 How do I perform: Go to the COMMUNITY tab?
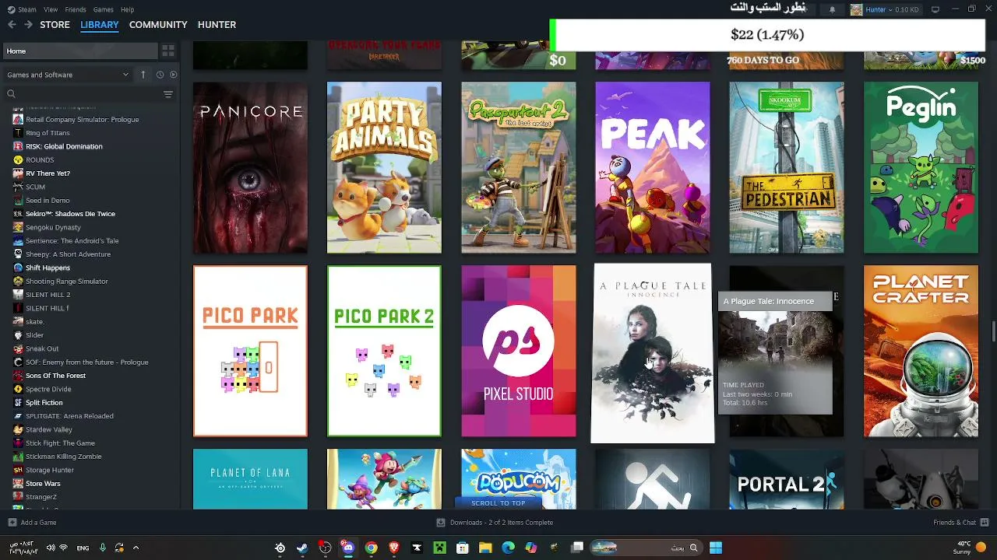click(x=158, y=25)
